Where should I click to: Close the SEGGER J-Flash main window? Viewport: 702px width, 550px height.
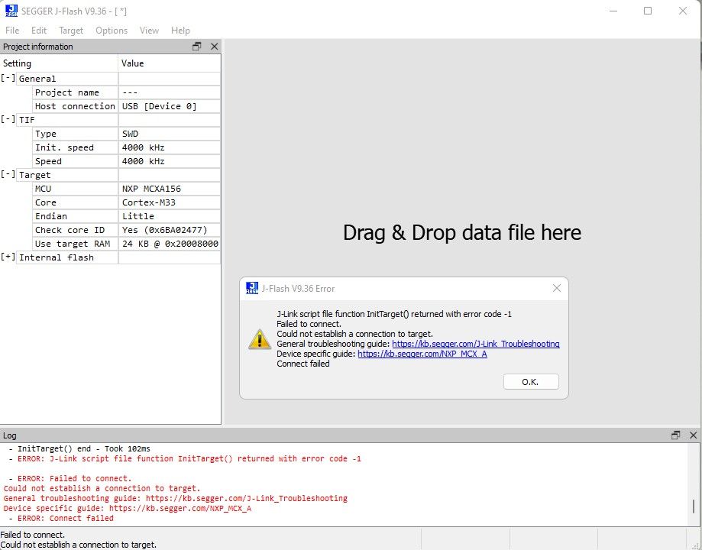683,11
